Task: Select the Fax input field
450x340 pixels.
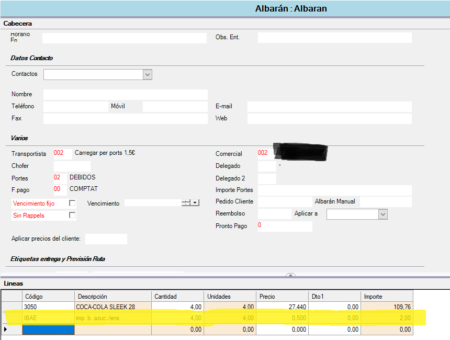Action: pyautogui.click(x=126, y=119)
